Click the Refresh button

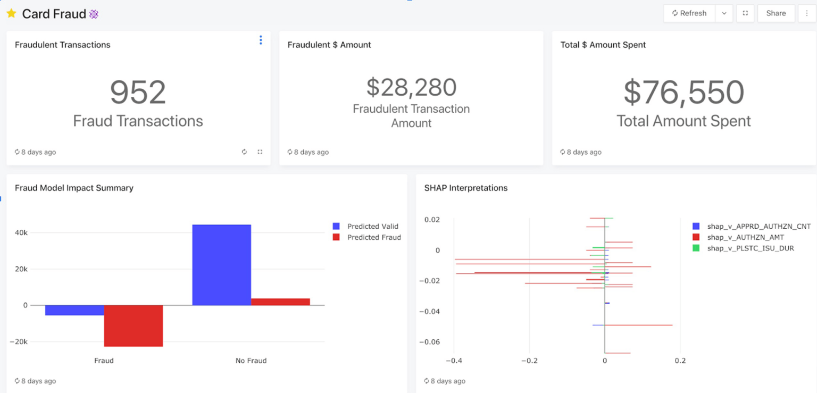[689, 13]
